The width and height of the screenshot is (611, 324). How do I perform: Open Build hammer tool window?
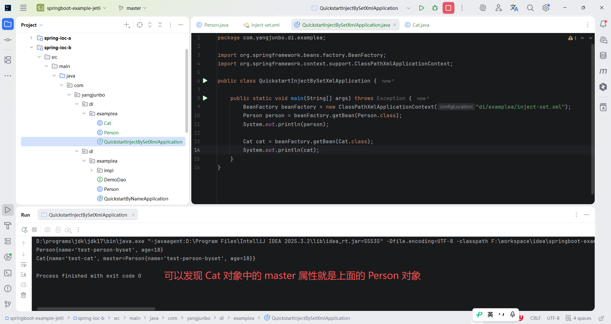pyautogui.click(x=8, y=226)
